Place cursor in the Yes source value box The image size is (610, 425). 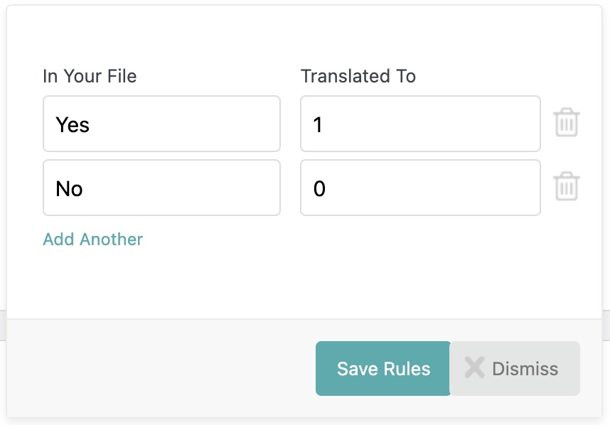(161, 124)
